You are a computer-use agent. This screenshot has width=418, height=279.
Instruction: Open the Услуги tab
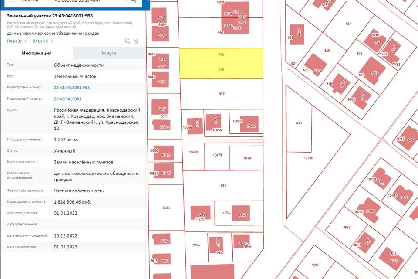109,53
